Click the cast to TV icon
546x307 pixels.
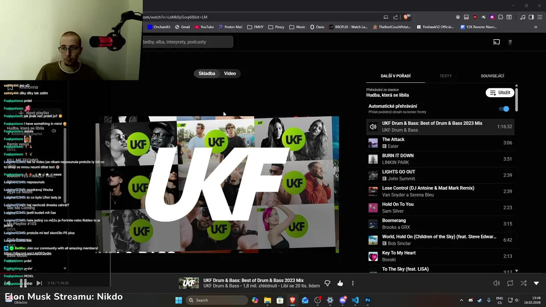(497, 42)
